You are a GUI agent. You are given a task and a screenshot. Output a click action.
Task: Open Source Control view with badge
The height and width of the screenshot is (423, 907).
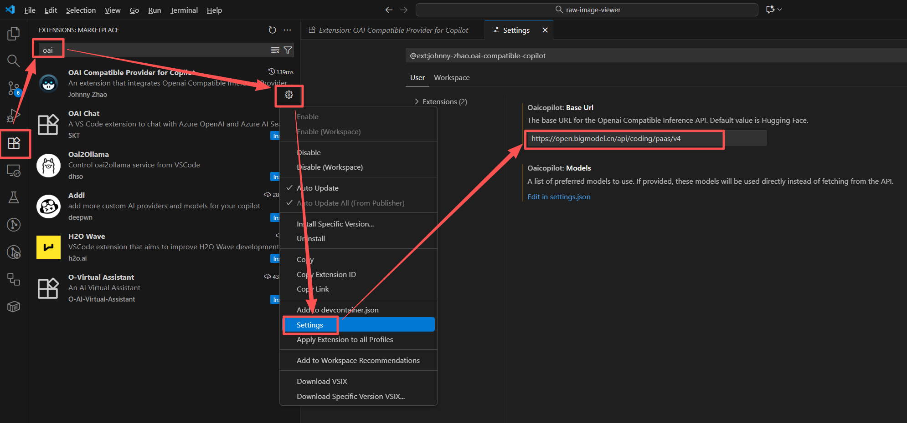click(x=14, y=89)
